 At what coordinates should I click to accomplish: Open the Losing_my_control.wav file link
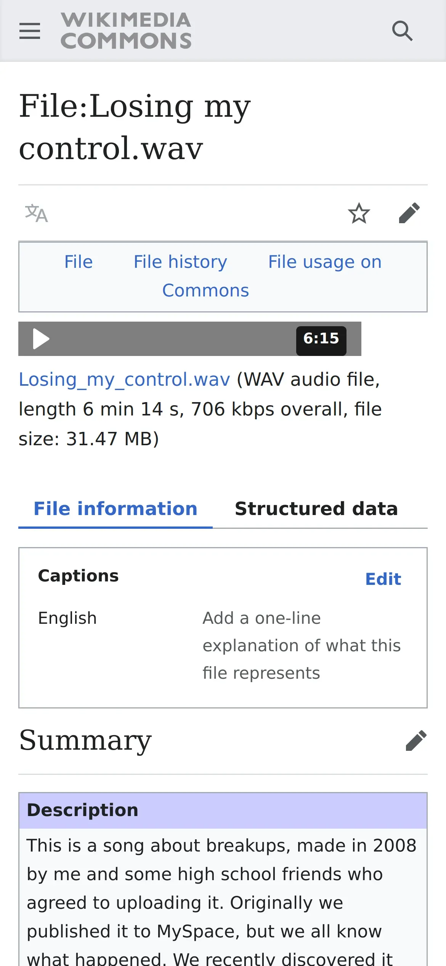click(125, 380)
